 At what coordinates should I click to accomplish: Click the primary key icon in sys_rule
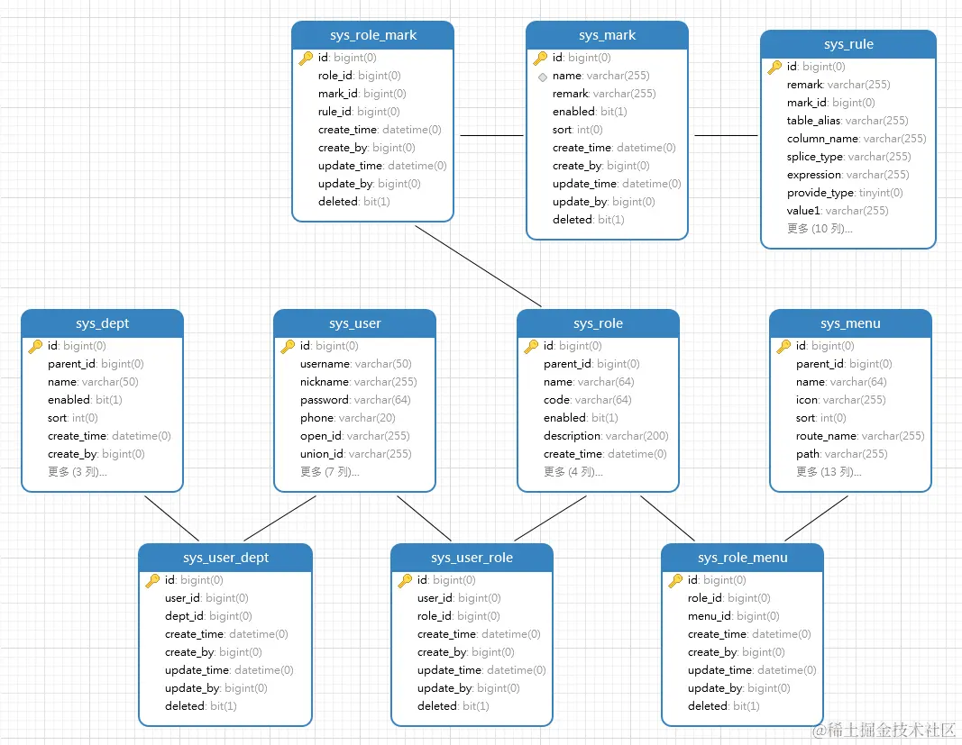coord(774,67)
